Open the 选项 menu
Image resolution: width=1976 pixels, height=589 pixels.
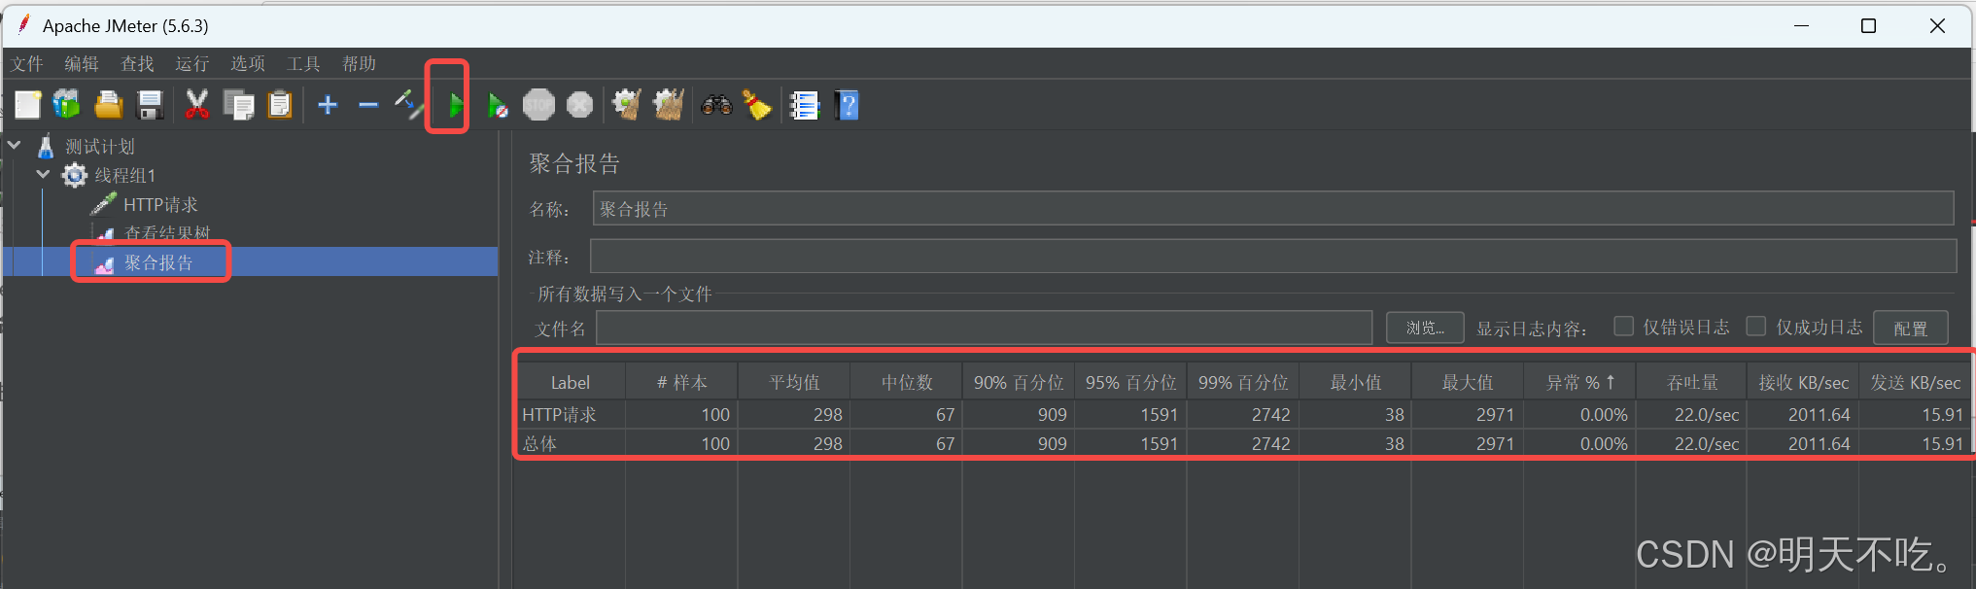248,64
